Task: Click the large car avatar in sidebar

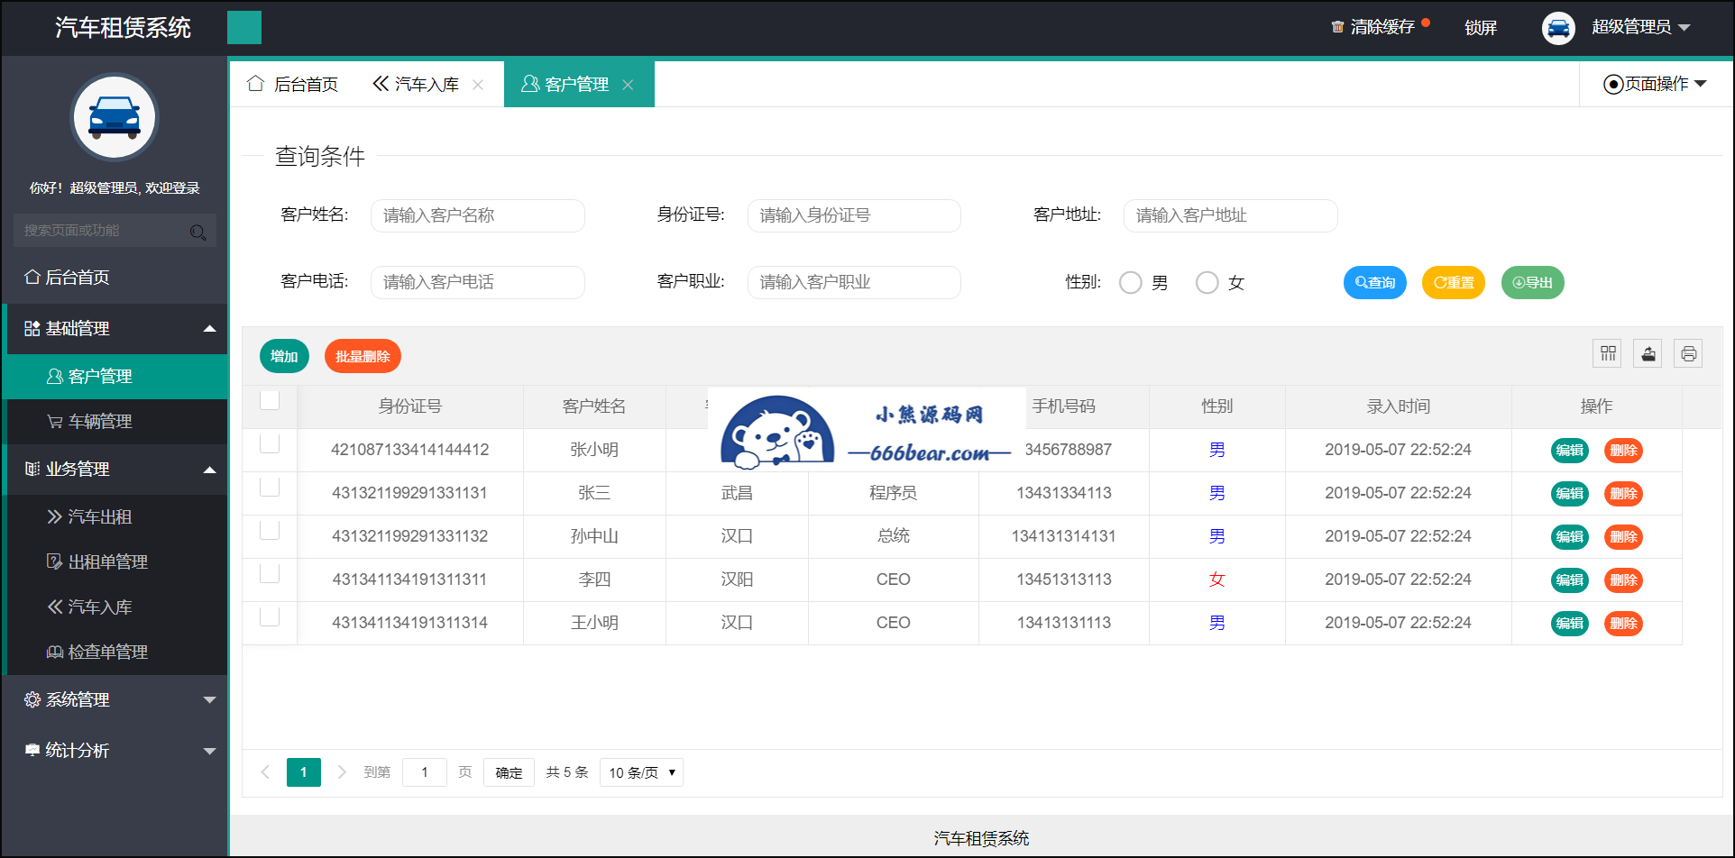Action: (115, 117)
